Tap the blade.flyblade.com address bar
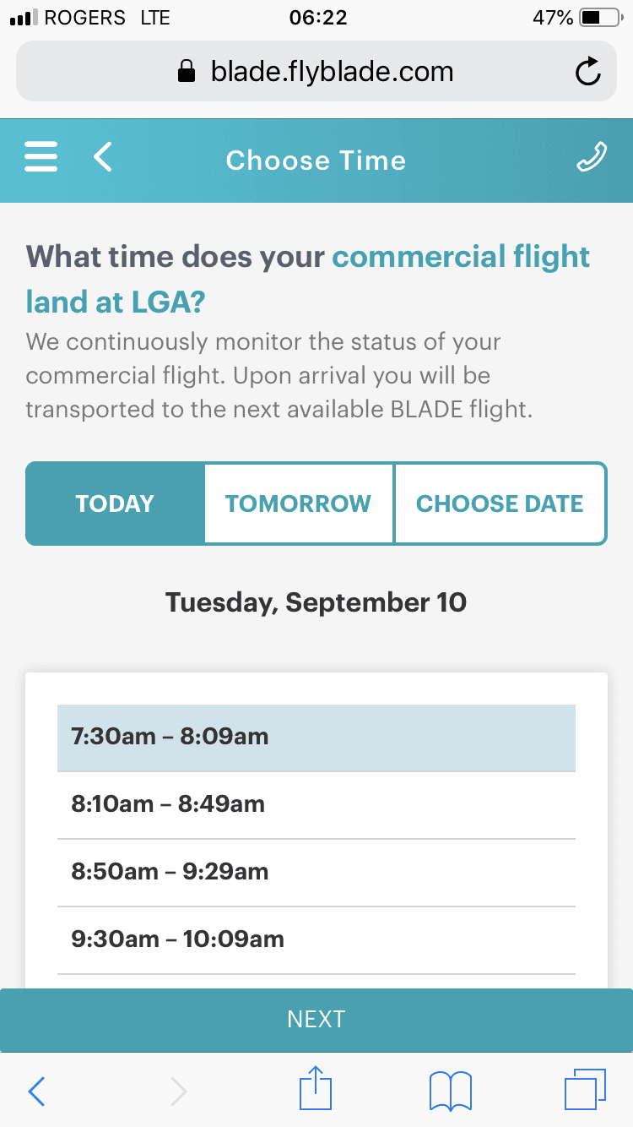Screen dimensions: 633x1127 pyautogui.click(x=332, y=73)
